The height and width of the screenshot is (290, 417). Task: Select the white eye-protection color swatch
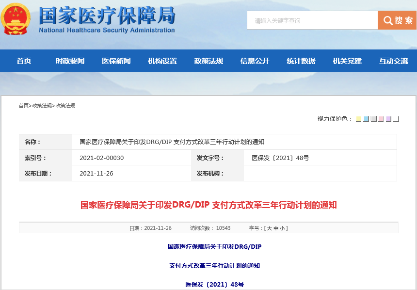click(x=396, y=119)
